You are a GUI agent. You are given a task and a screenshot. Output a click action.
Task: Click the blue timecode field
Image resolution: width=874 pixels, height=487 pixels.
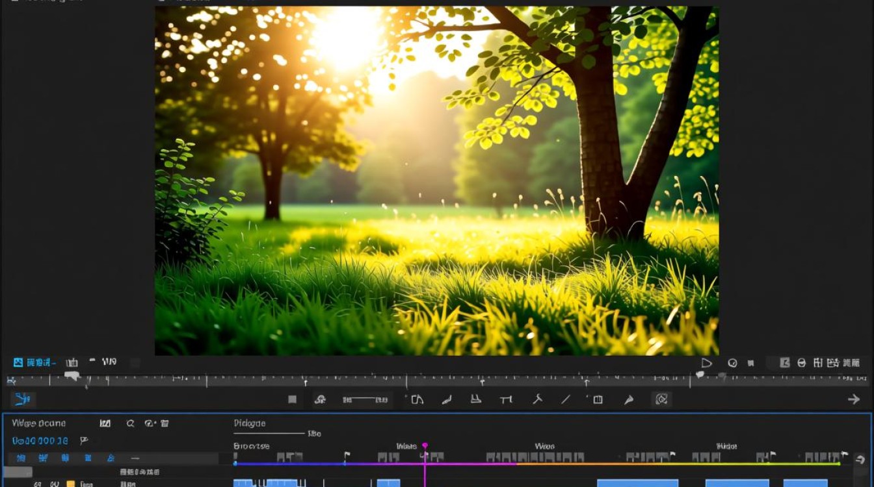[x=40, y=441]
